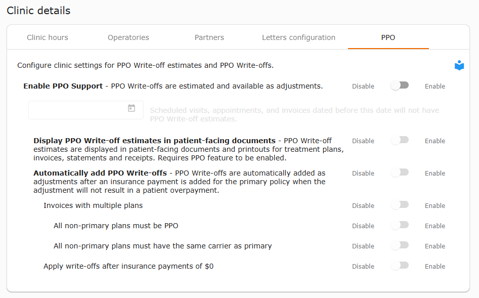This screenshot has height=298, width=479.
Task: Click the PPO start date input field
Action: click(86, 110)
